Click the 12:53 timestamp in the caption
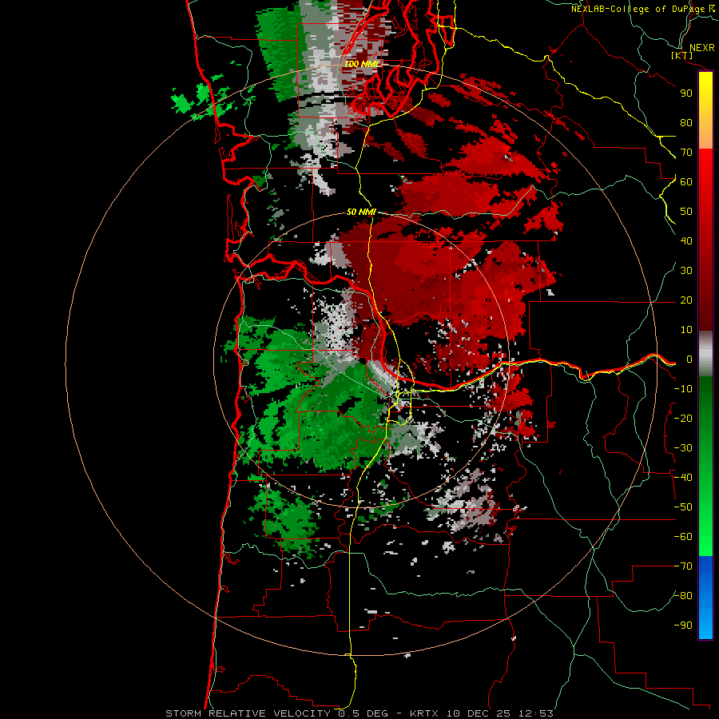The width and height of the screenshot is (719, 719). click(x=535, y=713)
